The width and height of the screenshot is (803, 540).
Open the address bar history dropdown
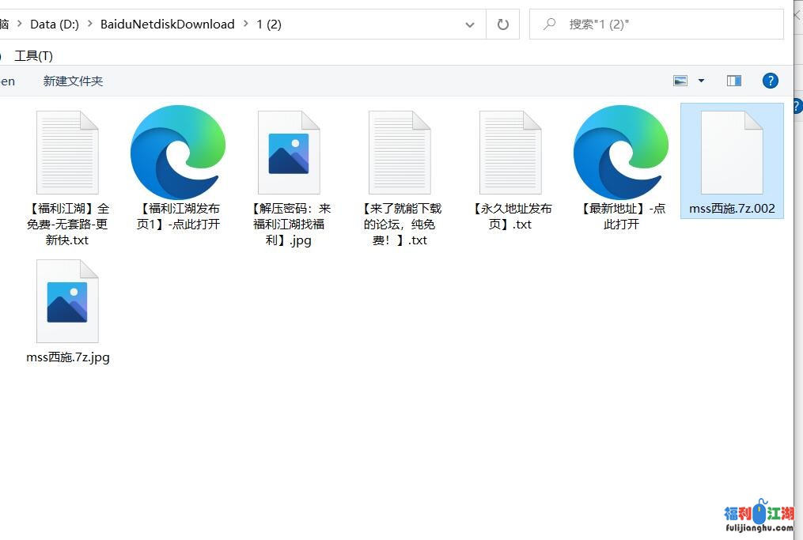[470, 25]
